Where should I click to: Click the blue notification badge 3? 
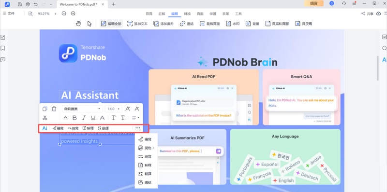click(x=332, y=3)
